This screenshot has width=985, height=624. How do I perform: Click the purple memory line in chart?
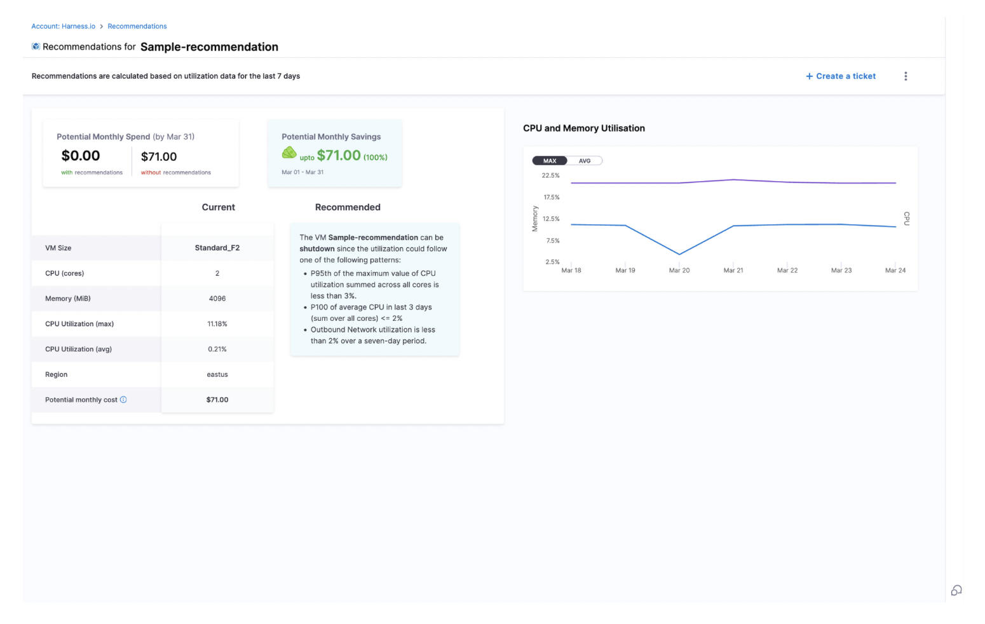pos(788,182)
